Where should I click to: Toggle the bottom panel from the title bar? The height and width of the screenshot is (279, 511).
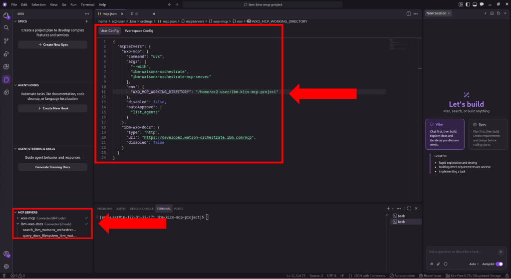pyautogui.click(x=475, y=4)
